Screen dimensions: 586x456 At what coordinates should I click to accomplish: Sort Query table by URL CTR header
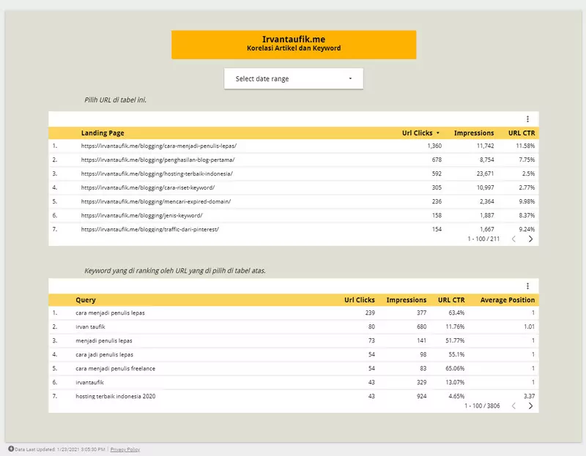451,300
